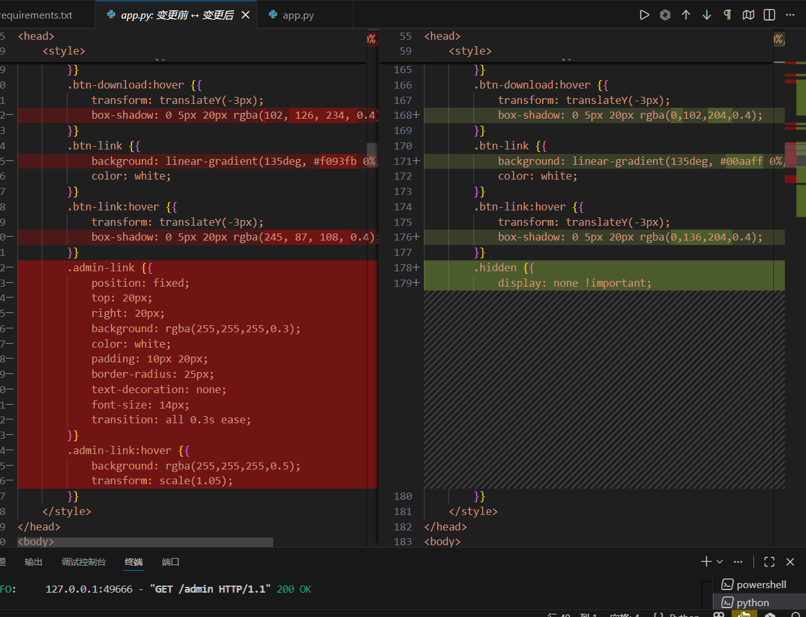
Task: Activate the app.py: 变更前↔变更后 diff tab
Action: [x=178, y=15]
